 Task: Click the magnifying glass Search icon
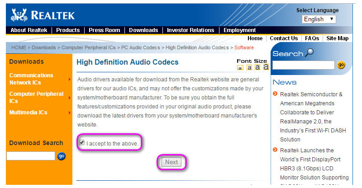[309, 53]
